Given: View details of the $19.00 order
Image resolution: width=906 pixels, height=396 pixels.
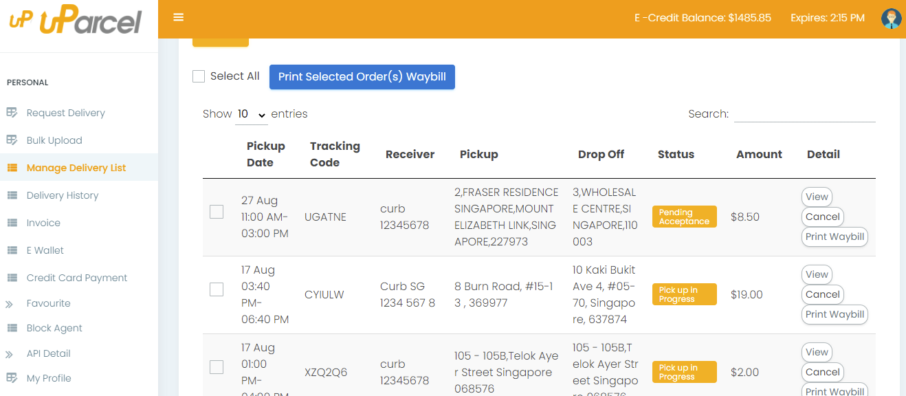Looking at the screenshot, I should tap(817, 274).
